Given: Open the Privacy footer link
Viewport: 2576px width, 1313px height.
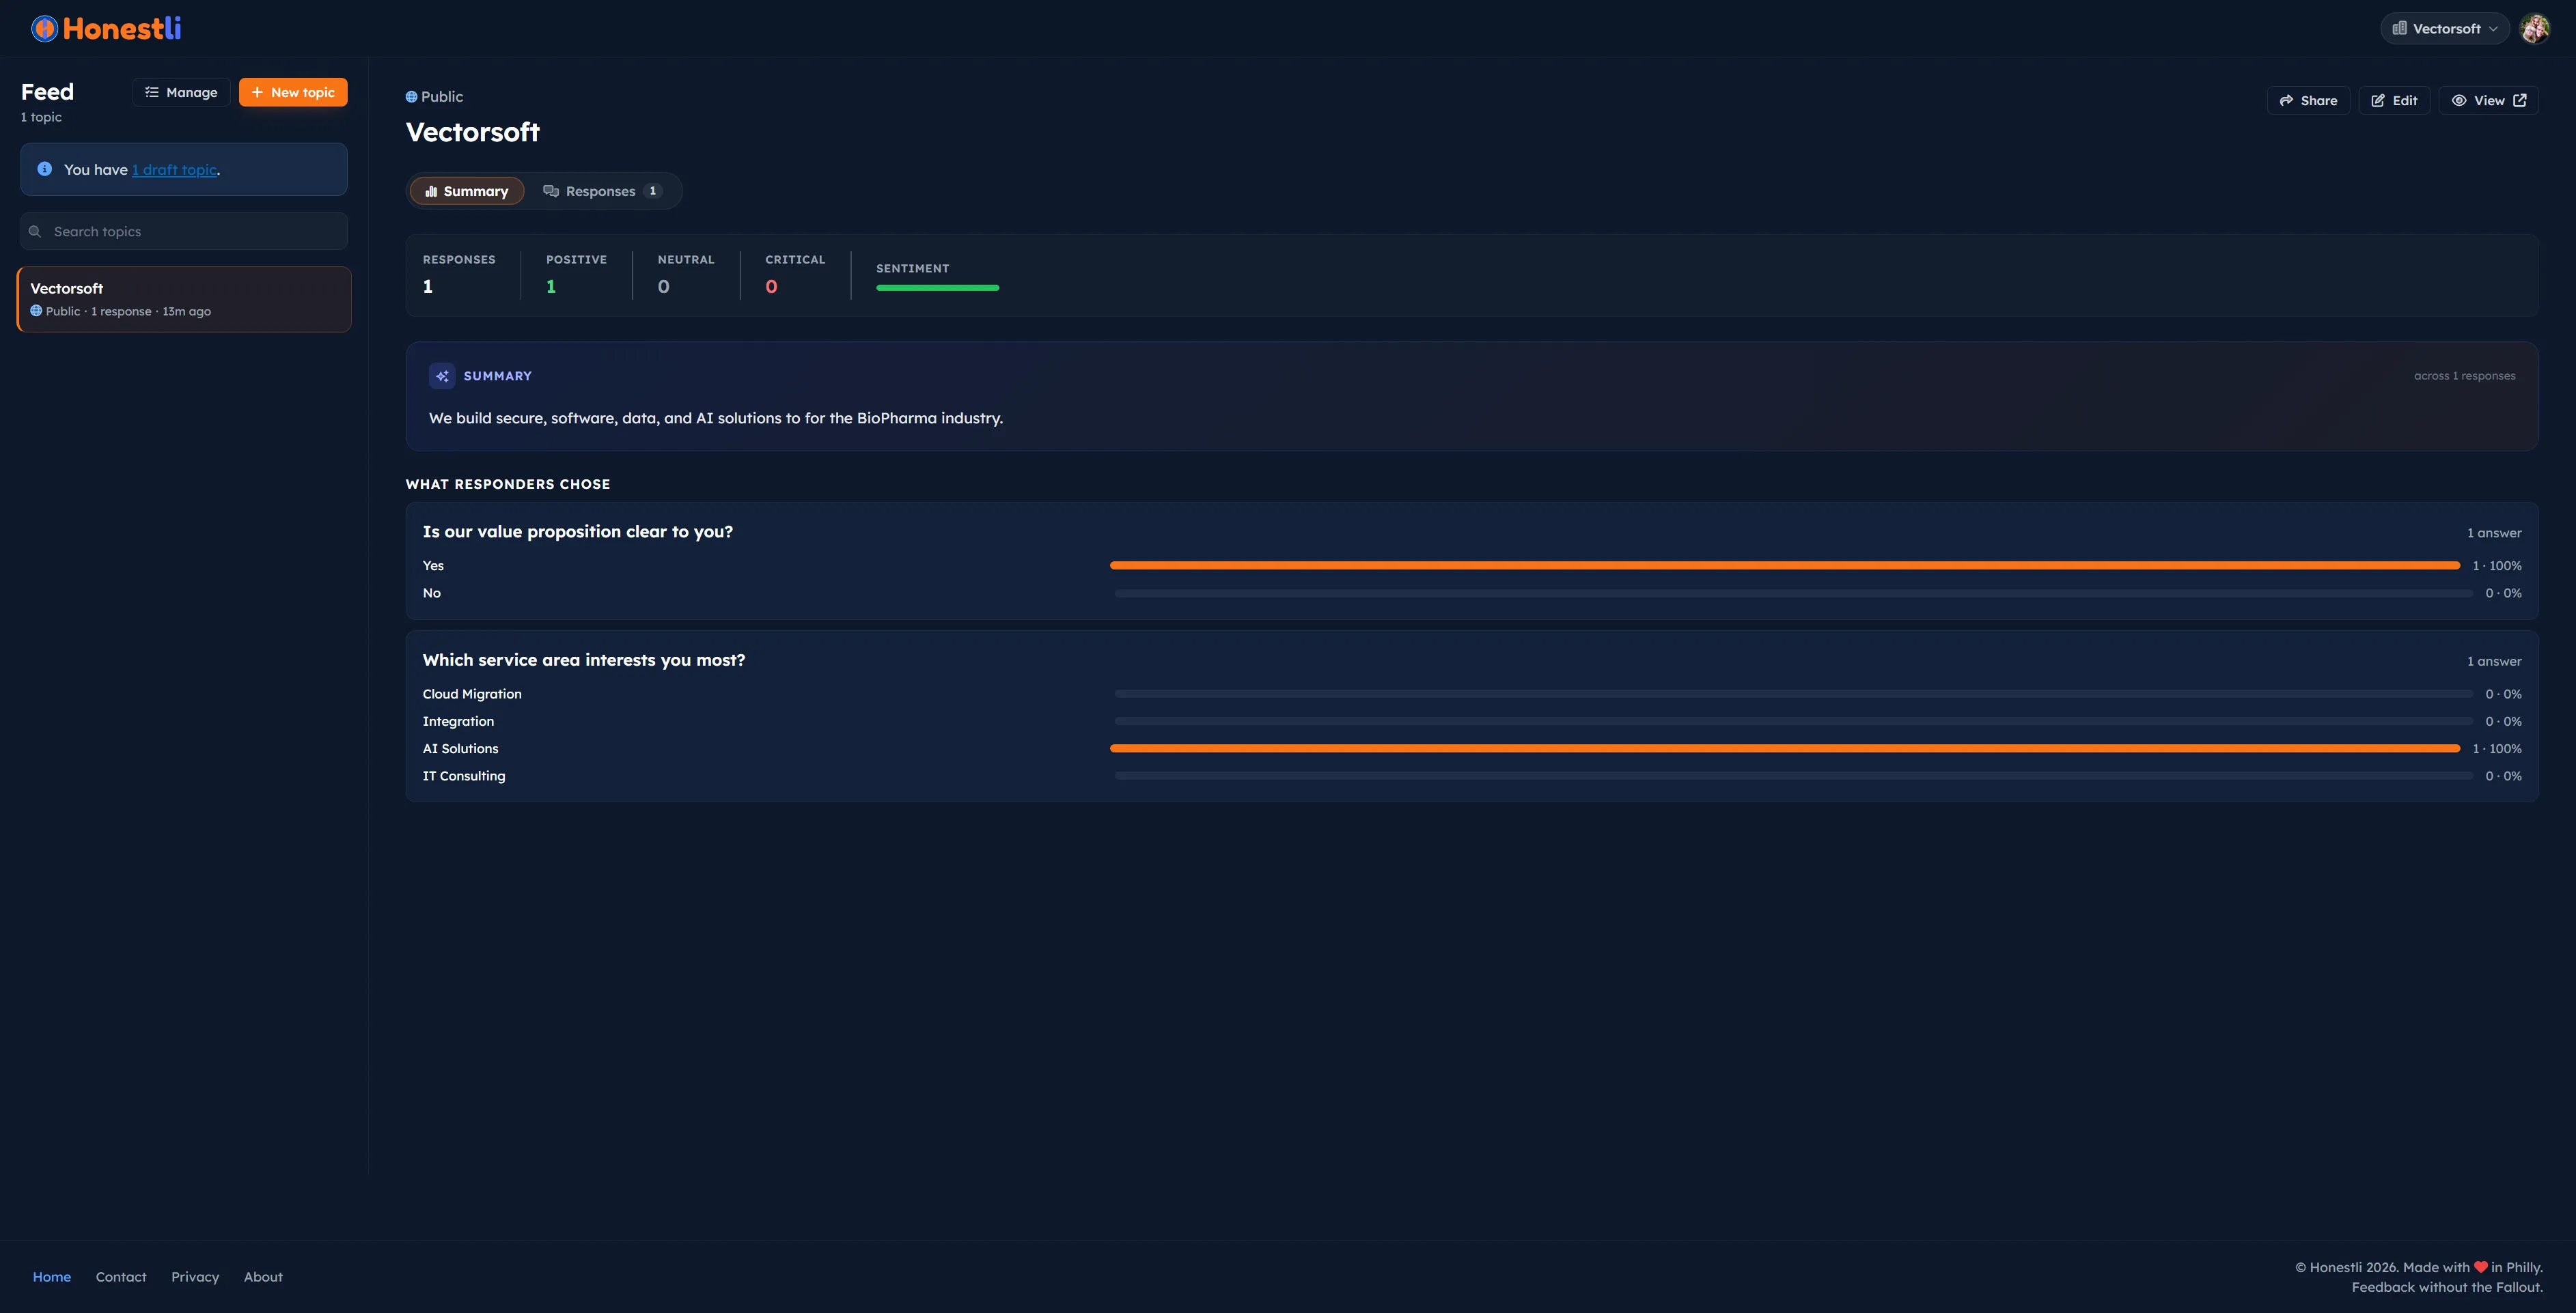Looking at the screenshot, I should coord(195,1277).
